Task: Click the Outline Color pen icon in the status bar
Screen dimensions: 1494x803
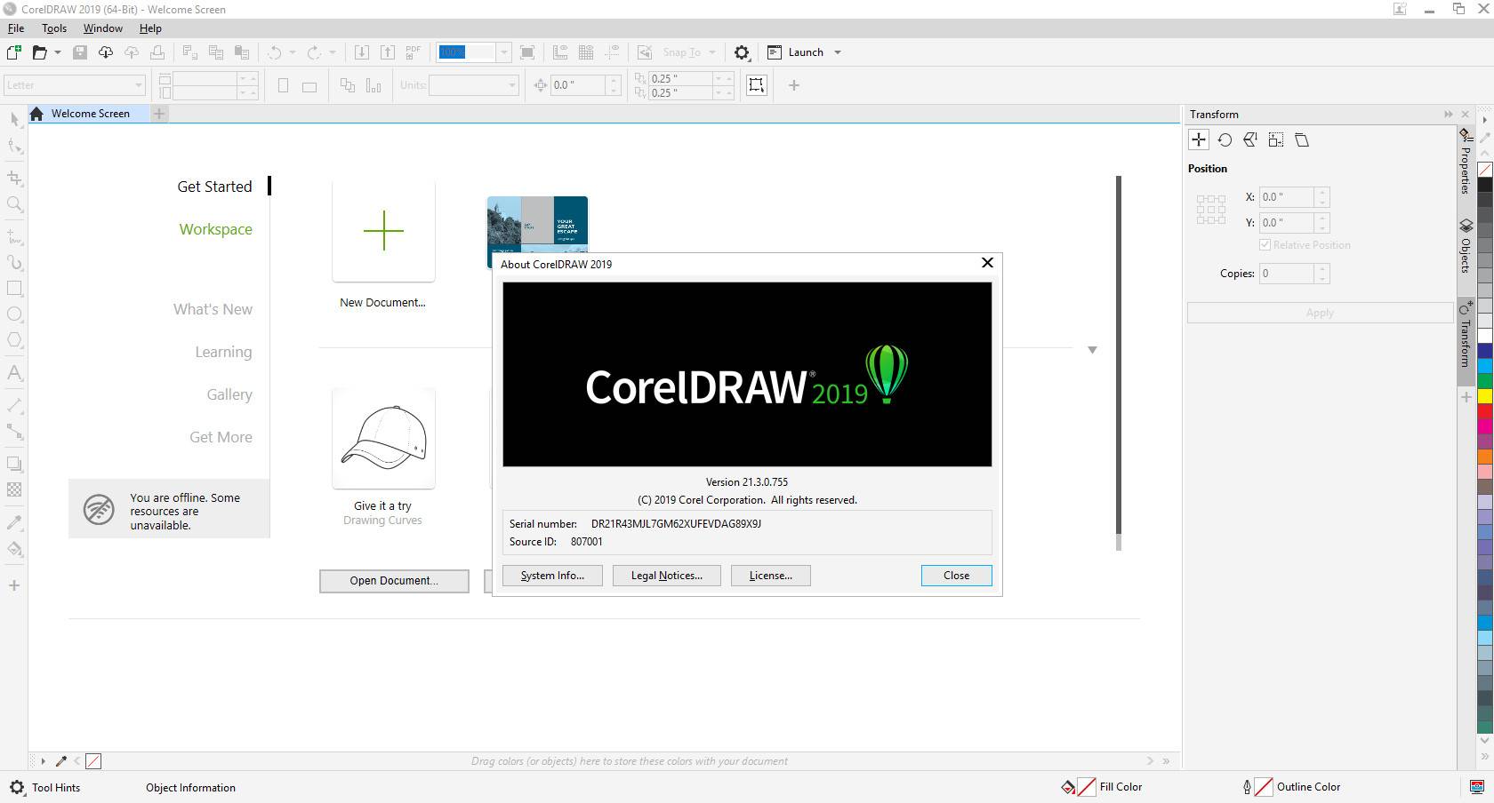Action: click(1247, 787)
